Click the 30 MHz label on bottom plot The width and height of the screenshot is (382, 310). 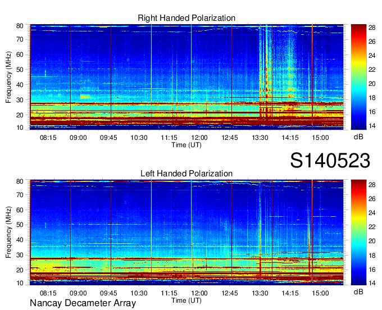pyautogui.click(x=20, y=255)
